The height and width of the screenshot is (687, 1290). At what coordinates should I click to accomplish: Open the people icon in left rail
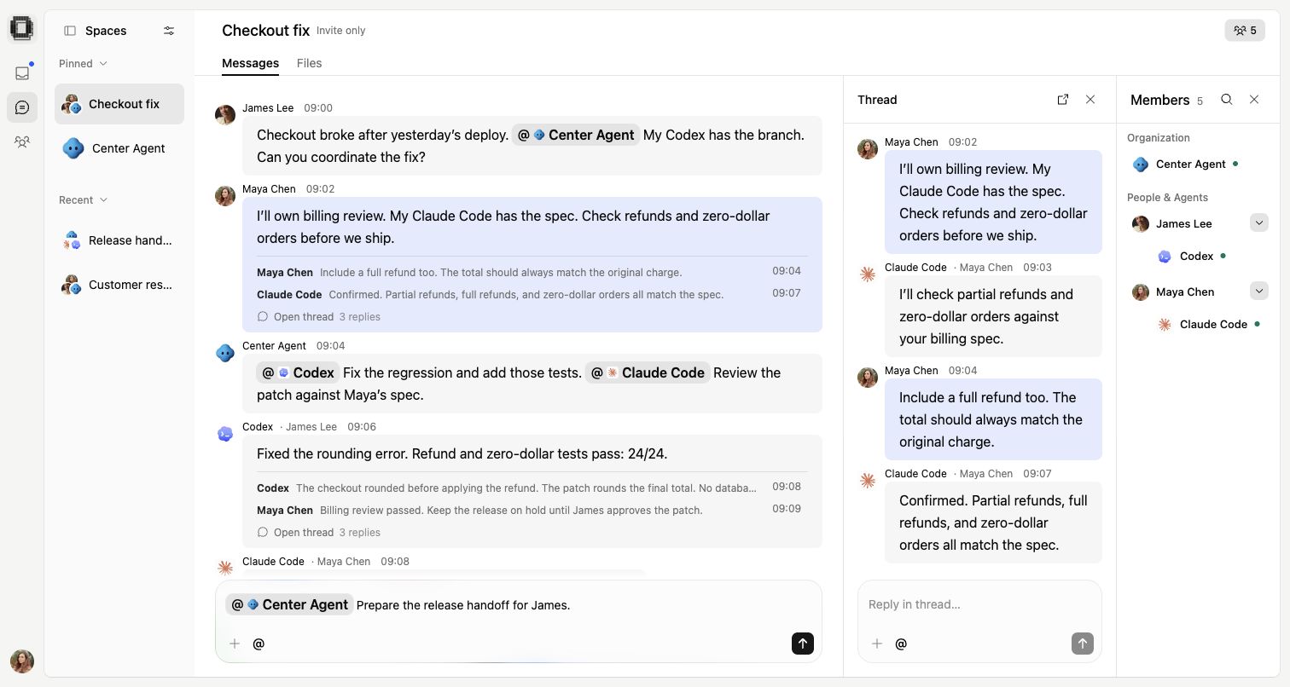pos(22,141)
